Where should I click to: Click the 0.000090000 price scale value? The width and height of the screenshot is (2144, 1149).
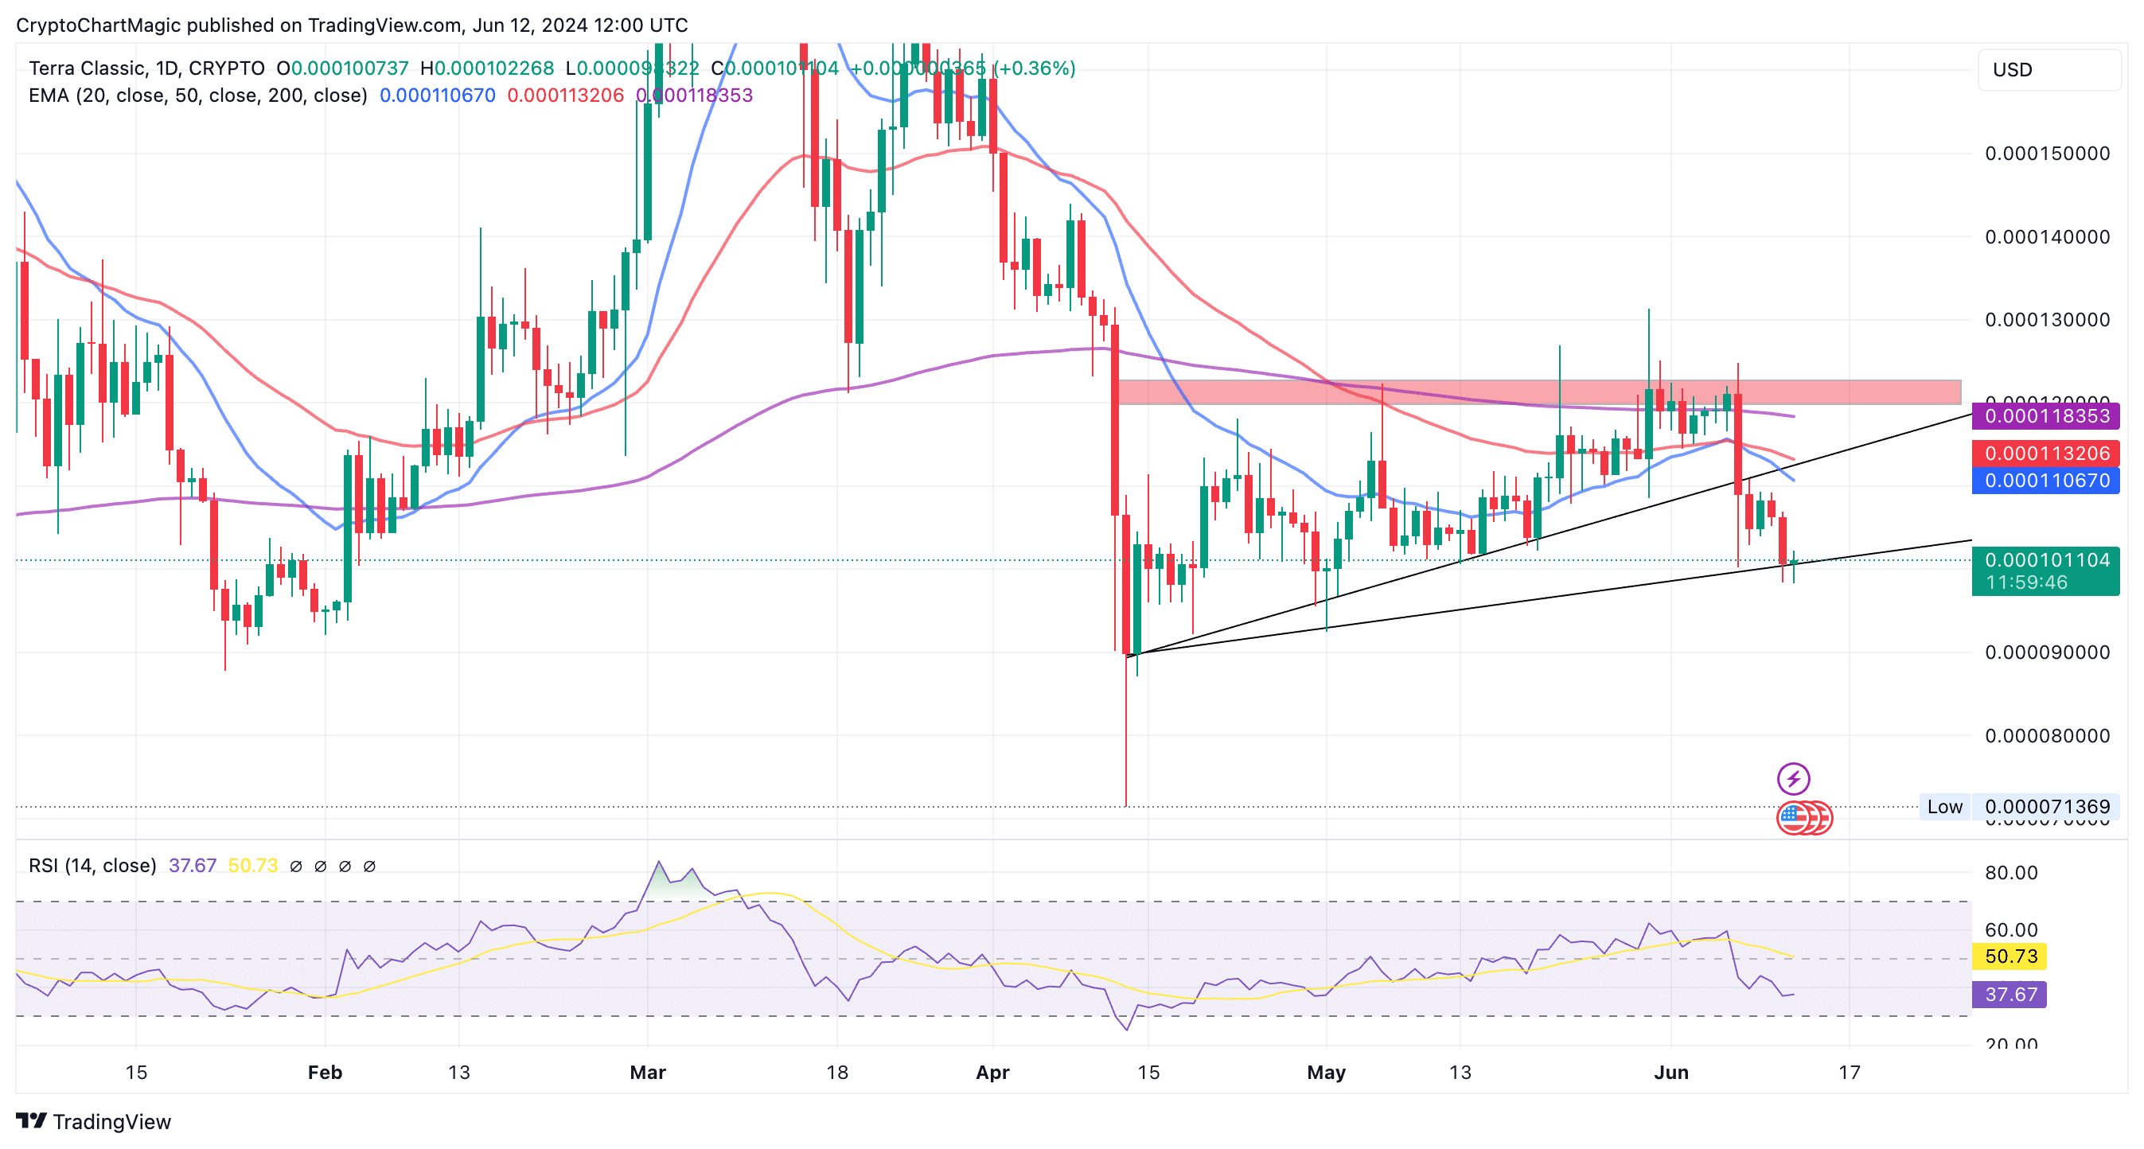point(2047,652)
